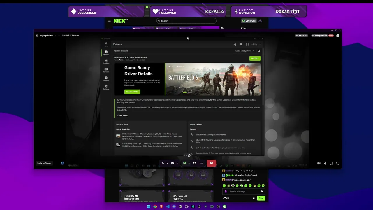Select the Drivers sidebar icon
The height and width of the screenshot is (210, 373).
coord(106,52)
